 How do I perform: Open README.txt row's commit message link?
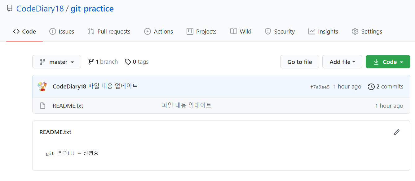(187, 105)
